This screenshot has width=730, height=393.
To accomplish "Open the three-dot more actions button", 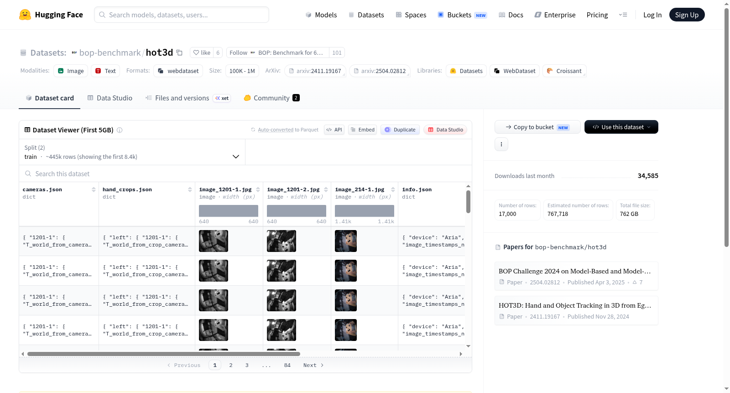I will [501, 144].
